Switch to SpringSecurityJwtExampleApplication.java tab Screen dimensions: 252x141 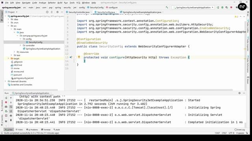pyautogui.click(x=142, y=12)
